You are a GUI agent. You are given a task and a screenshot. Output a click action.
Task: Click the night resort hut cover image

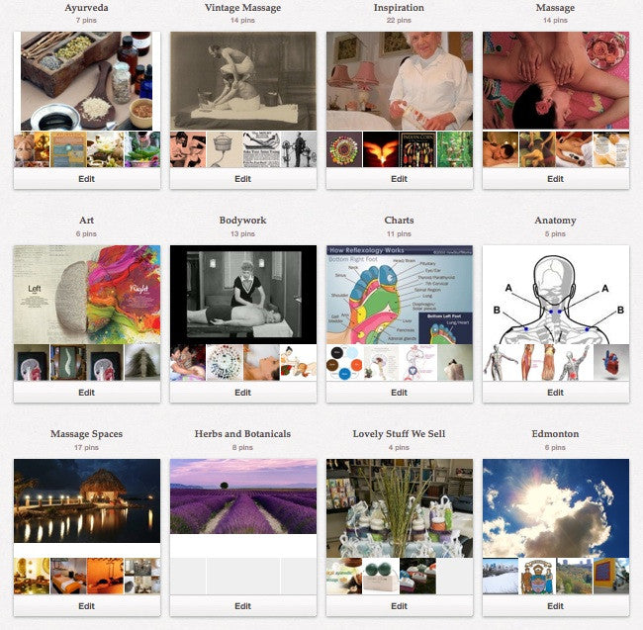86,500
